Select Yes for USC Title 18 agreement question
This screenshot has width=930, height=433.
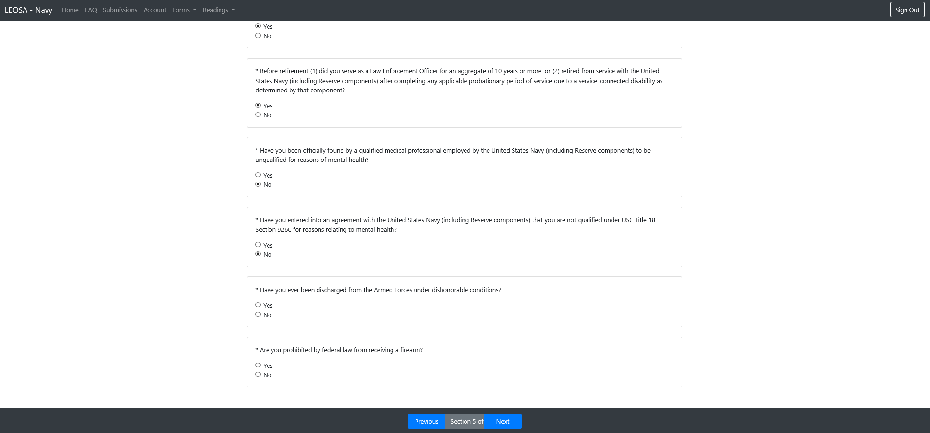click(x=258, y=245)
